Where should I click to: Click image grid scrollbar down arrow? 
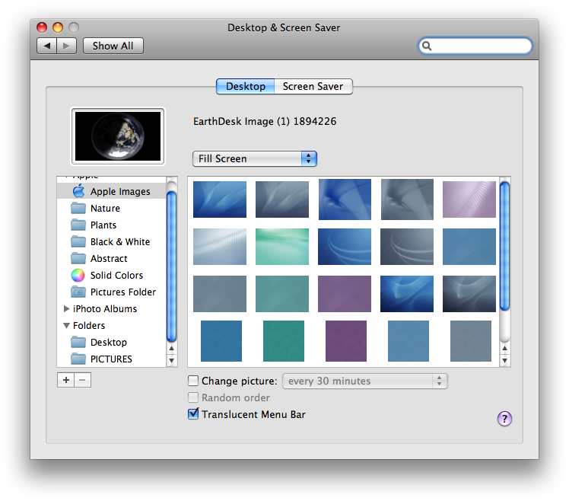[505, 361]
